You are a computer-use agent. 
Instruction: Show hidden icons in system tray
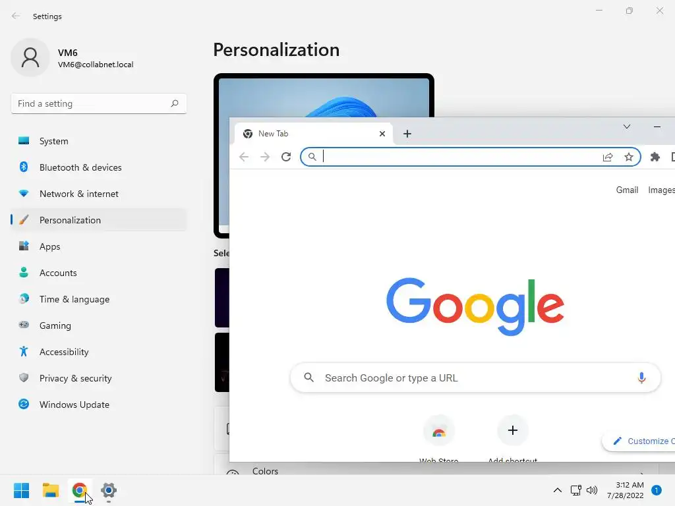point(557,490)
